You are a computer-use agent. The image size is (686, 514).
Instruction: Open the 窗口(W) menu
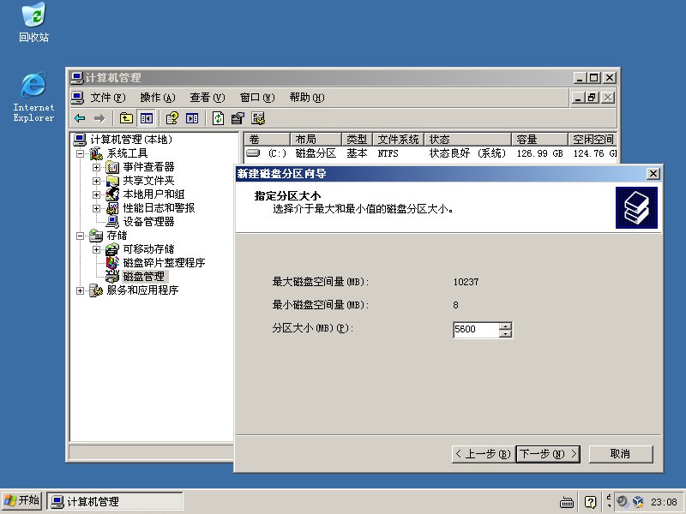257,98
